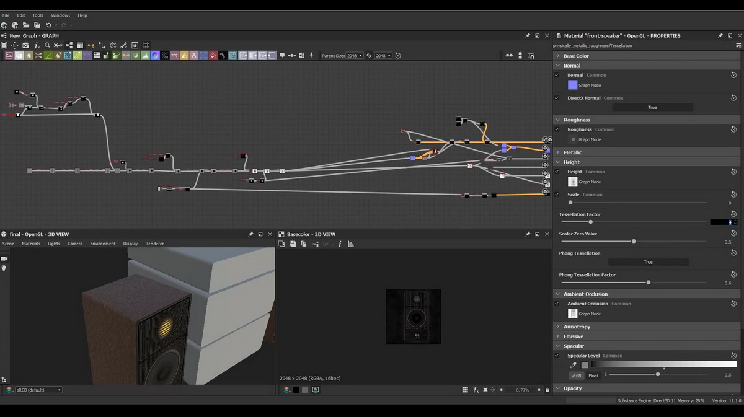Image resolution: width=744 pixels, height=417 pixels.
Task: Open the Tools menu
Action: [38, 15]
